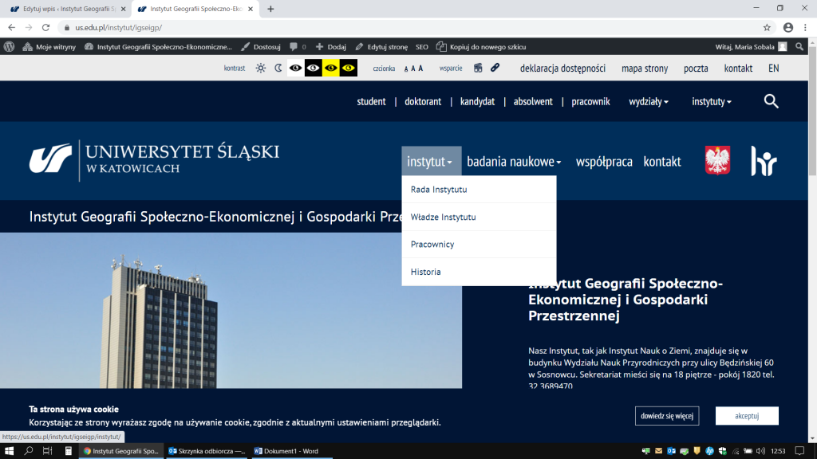Viewport: 817px width, 459px height.
Task: Switch language to EN
Action: click(774, 69)
